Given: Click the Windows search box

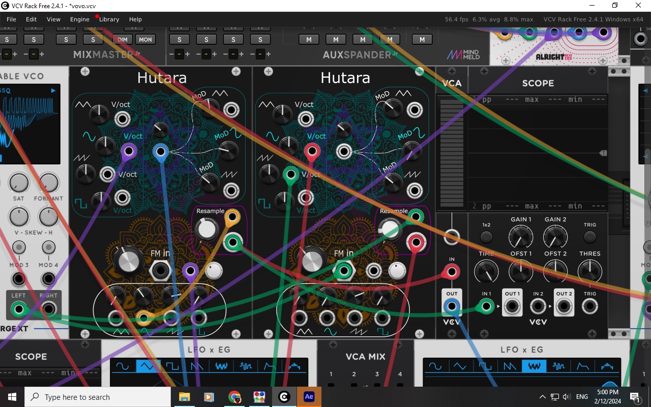Looking at the screenshot, I should [x=98, y=397].
